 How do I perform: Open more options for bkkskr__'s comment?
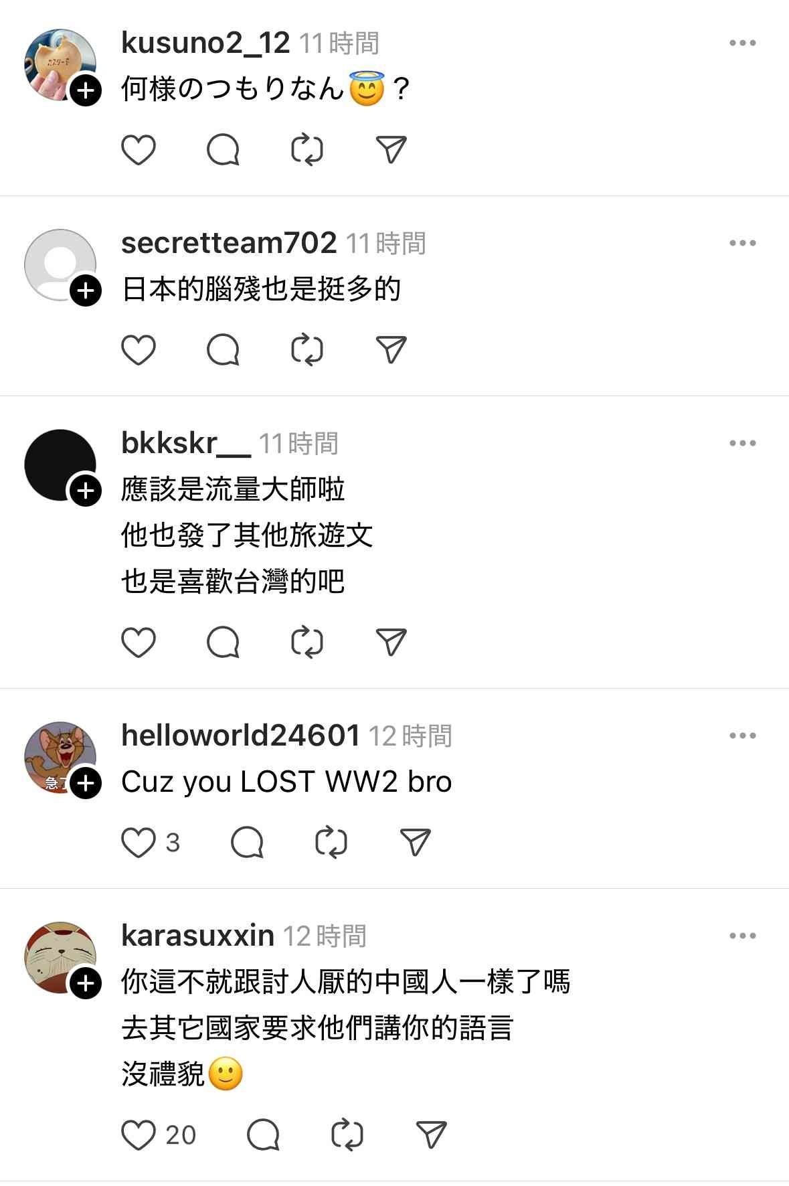pos(743,443)
